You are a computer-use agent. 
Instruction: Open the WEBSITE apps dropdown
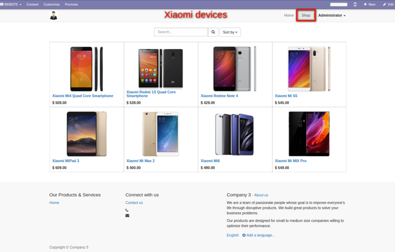tap(11, 4)
